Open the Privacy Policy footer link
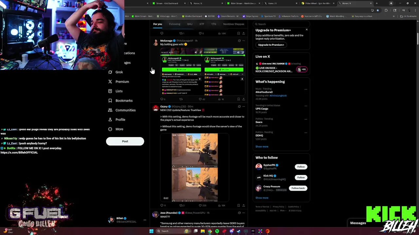Image resolution: width=419 pixels, height=235 pixels. pyautogui.click(x=279, y=207)
